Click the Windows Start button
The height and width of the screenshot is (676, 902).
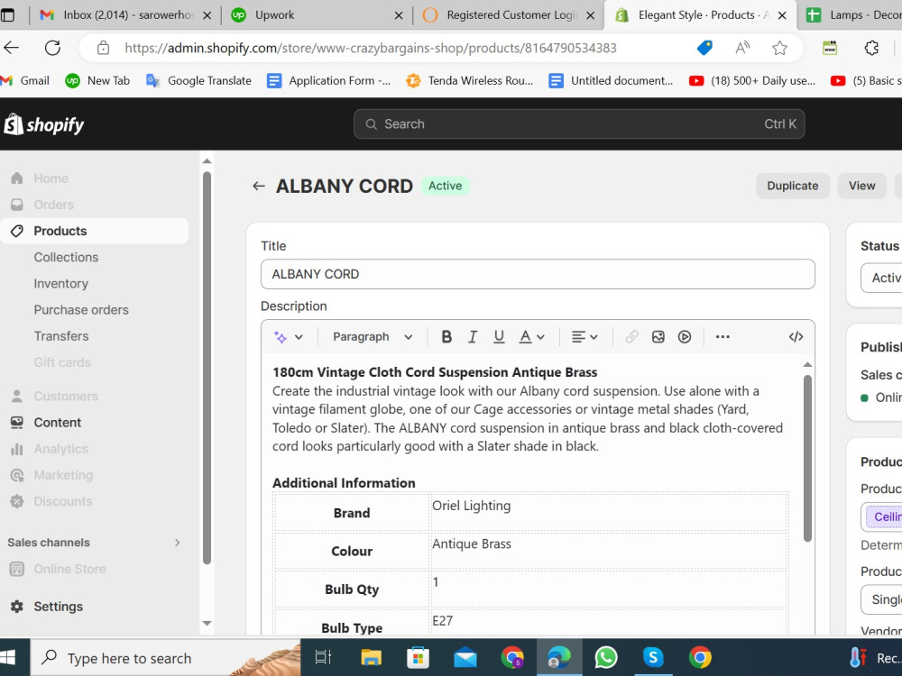point(8,658)
